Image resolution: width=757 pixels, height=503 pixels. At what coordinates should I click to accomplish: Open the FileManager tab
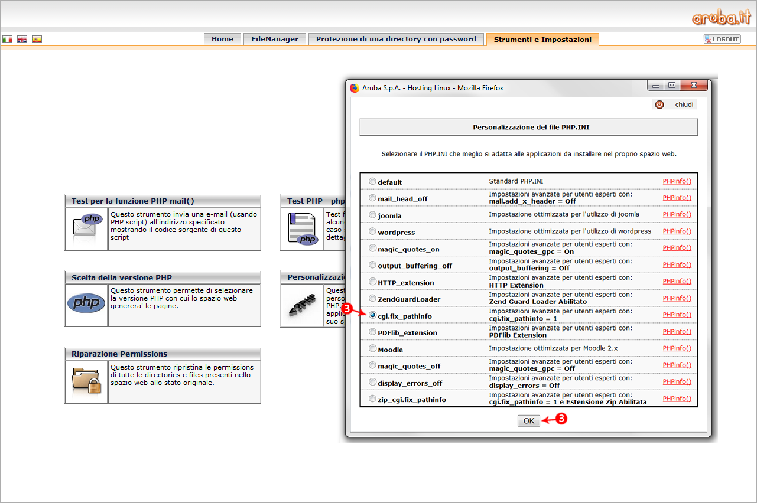[x=275, y=39]
